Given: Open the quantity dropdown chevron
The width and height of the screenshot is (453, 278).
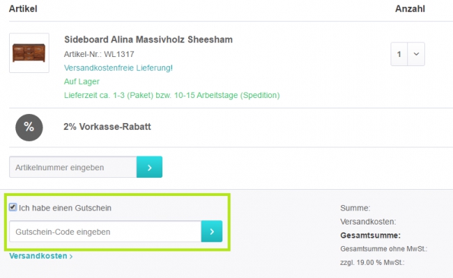Looking at the screenshot, I should coord(417,54).
